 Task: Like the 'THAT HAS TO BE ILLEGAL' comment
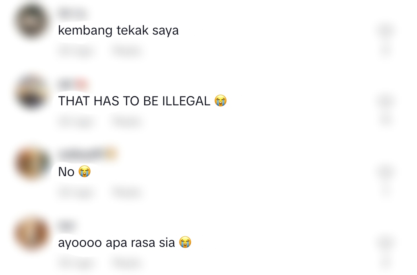[386, 101]
